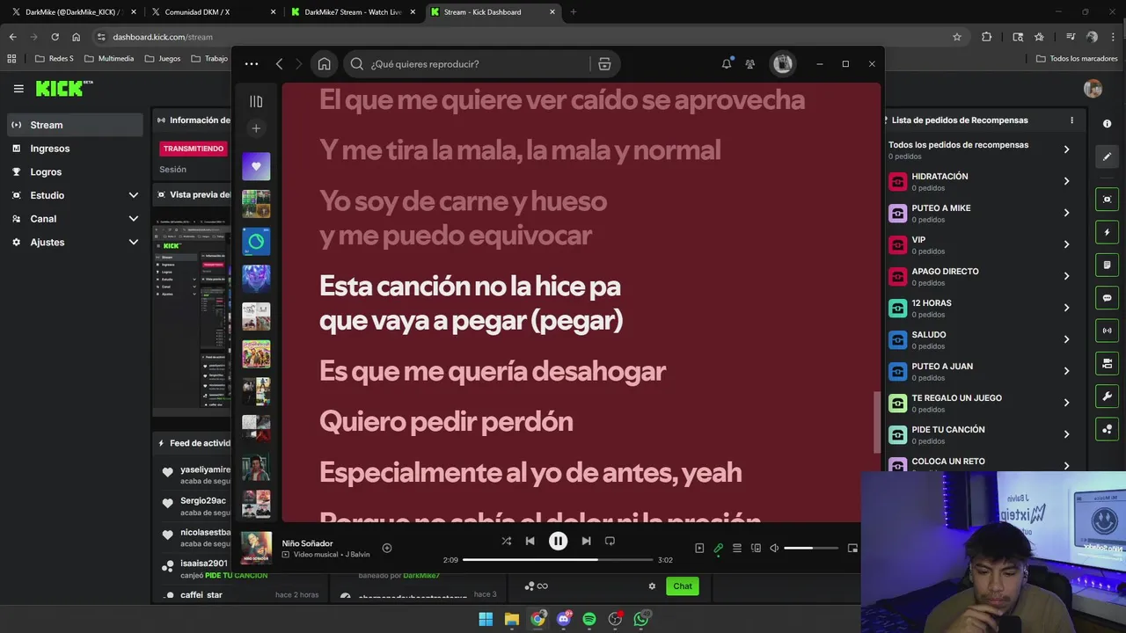Image resolution: width=1126 pixels, height=633 pixels.
Task: Expand Estudio section in sidebar
Action: pyautogui.click(x=76, y=195)
